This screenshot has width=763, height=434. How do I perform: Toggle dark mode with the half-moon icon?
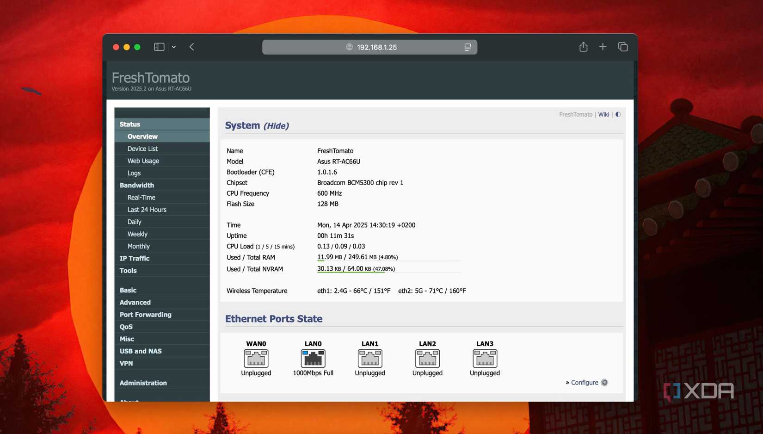point(618,114)
